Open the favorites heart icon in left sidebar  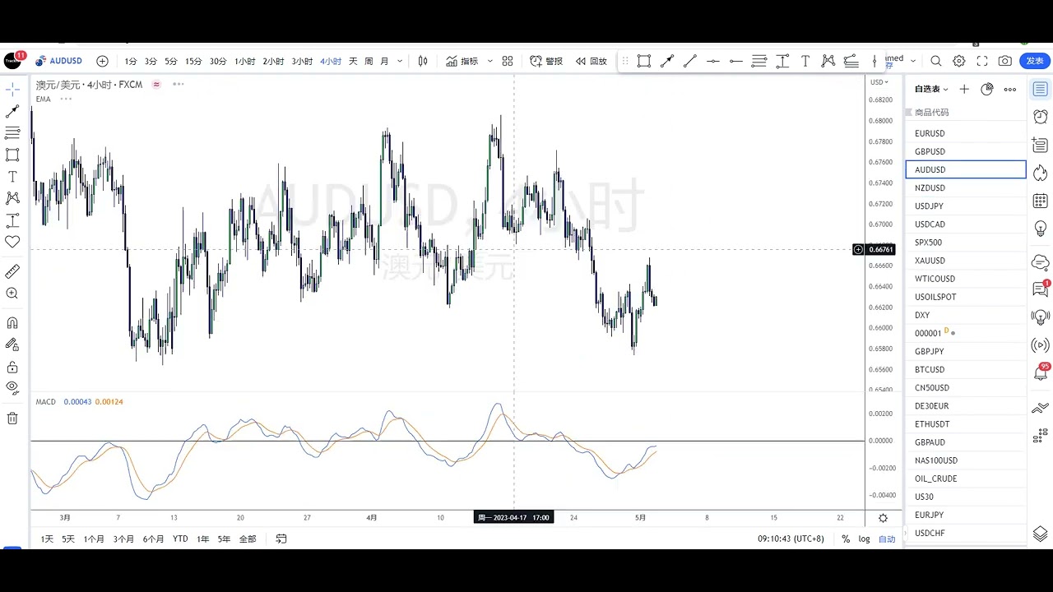12,242
